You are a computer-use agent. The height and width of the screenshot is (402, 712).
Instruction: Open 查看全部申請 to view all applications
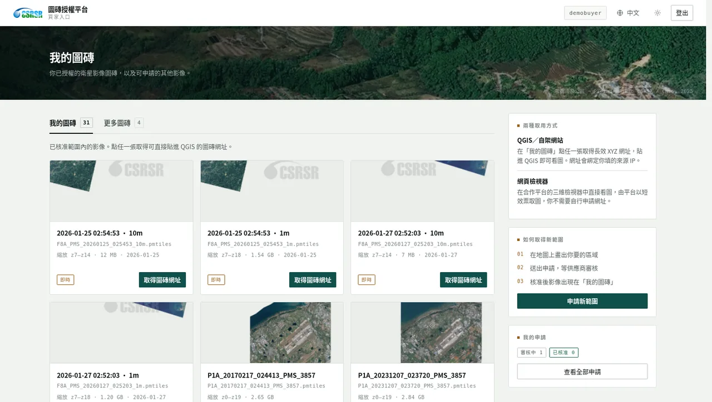click(582, 371)
